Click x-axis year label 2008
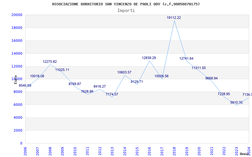Viewport: 252px width, 157px height. pos(50,151)
